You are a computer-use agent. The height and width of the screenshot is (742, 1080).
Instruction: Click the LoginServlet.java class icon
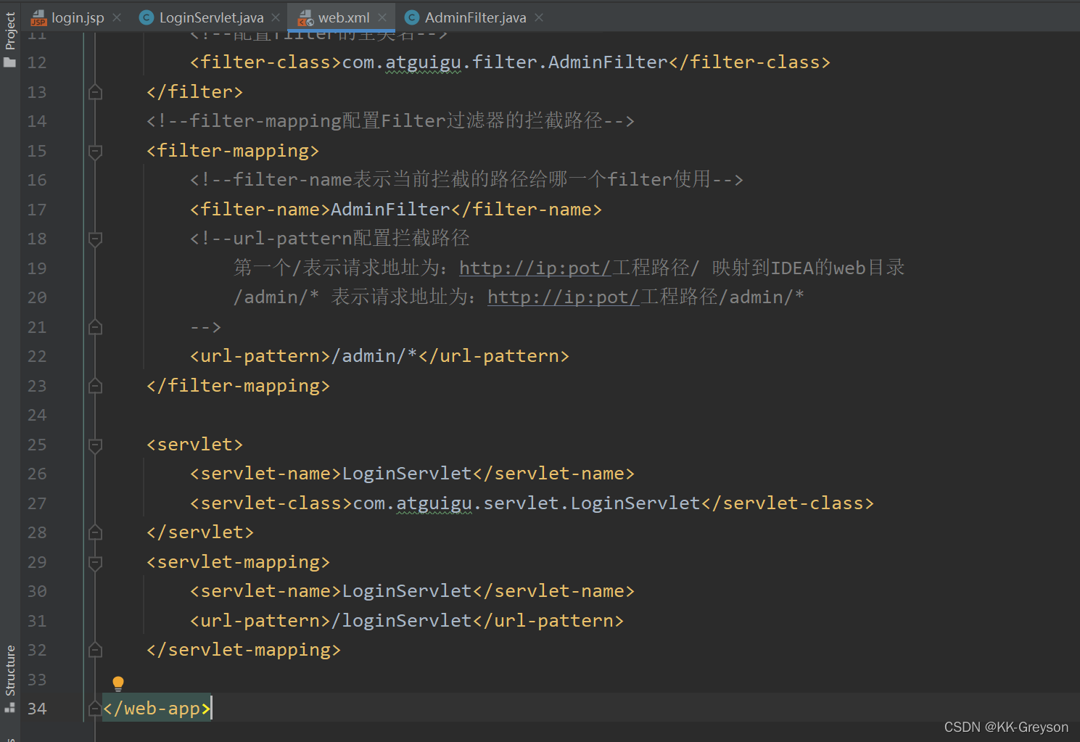pos(147,17)
